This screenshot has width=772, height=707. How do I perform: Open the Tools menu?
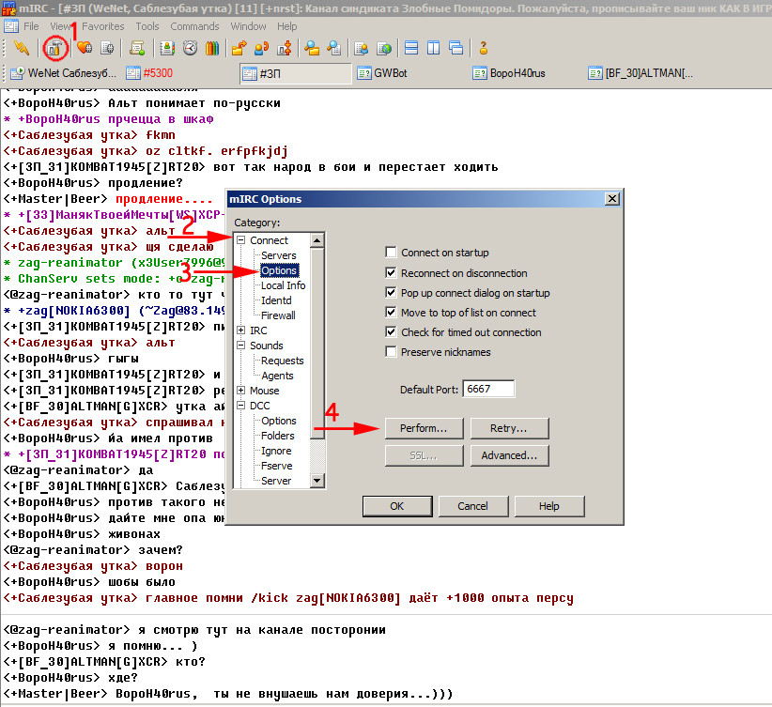click(x=147, y=26)
